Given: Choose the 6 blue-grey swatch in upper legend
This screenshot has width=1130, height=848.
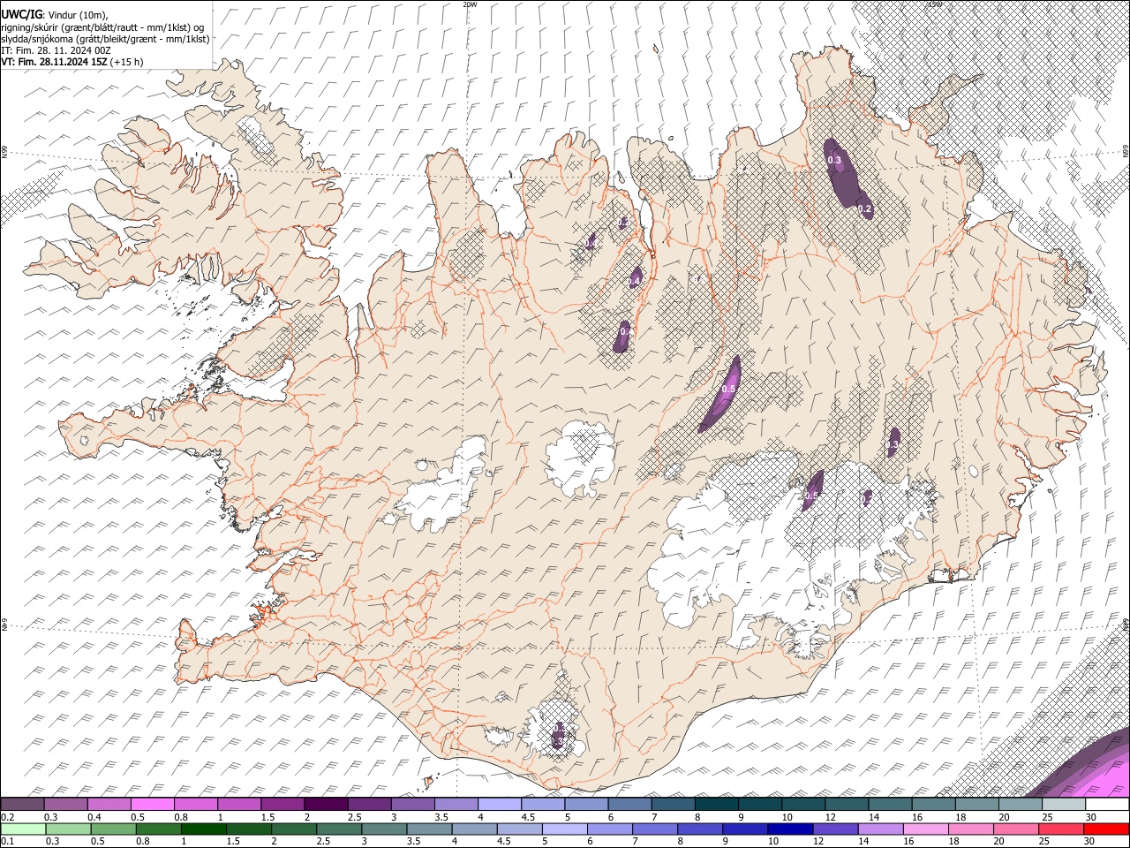Looking at the screenshot, I should (x=629, y=804).
